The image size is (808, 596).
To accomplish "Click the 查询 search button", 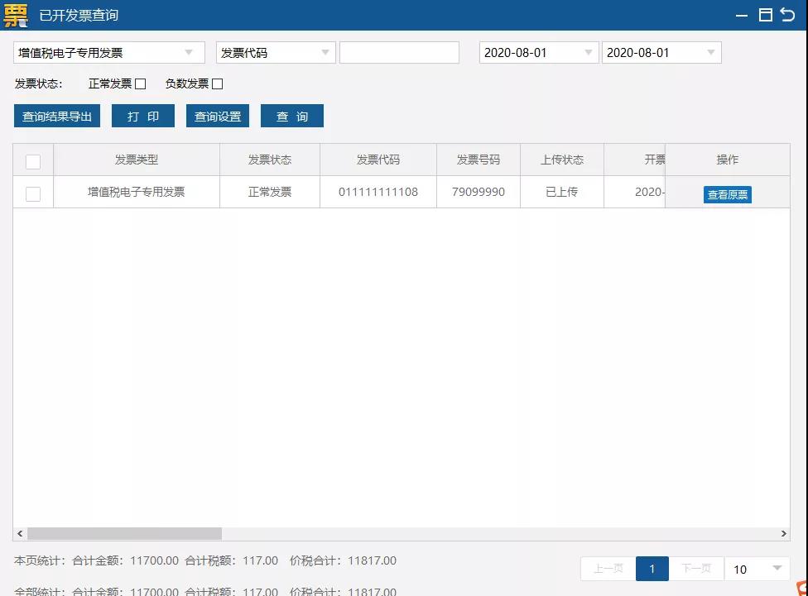I will 291,116.
